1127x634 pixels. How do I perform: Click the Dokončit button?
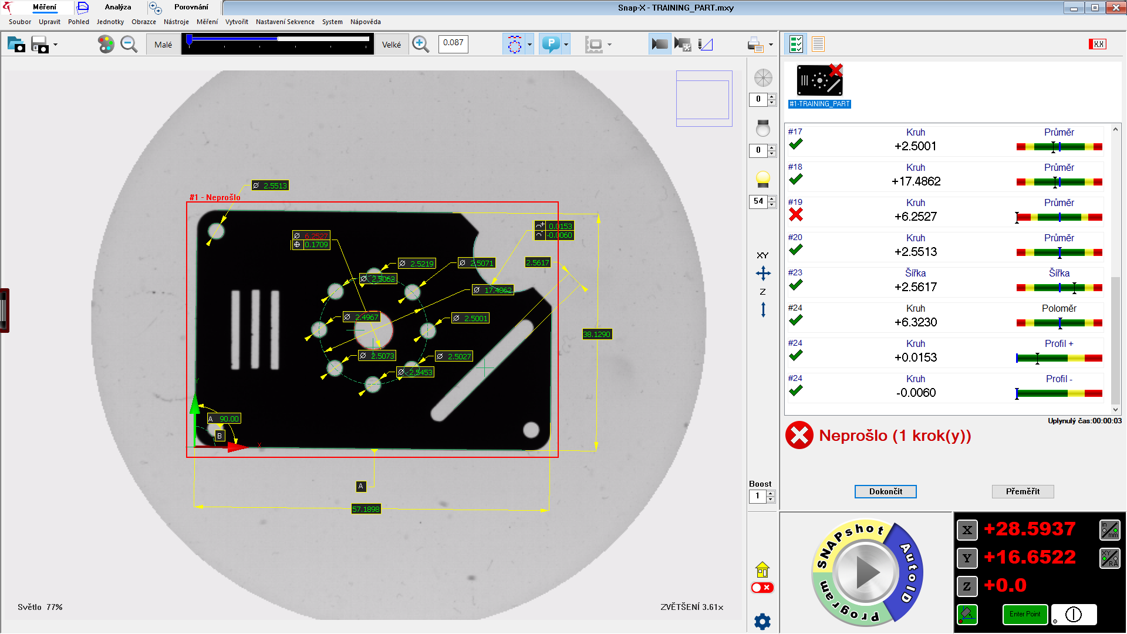pos(885,491)
